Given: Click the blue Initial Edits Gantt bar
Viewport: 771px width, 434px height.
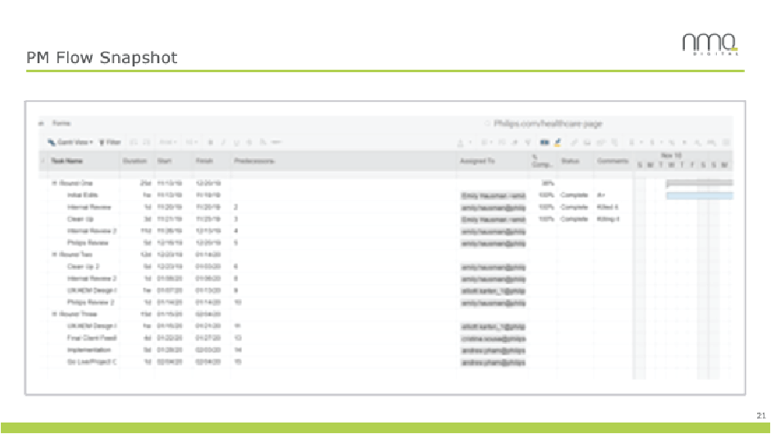Looking at the screenshot, I should [699, 195].
